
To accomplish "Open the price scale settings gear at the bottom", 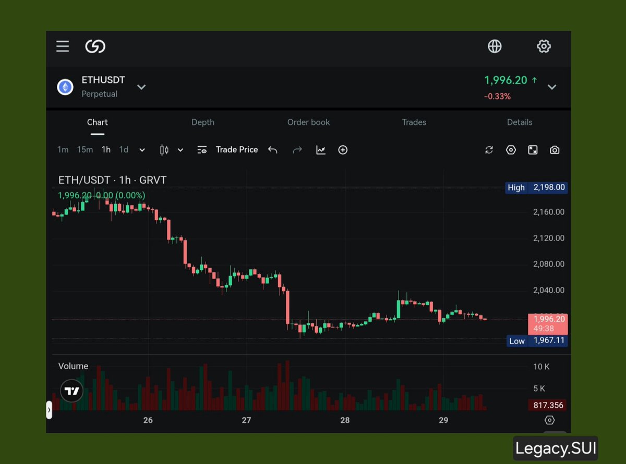I will (549, 420).
